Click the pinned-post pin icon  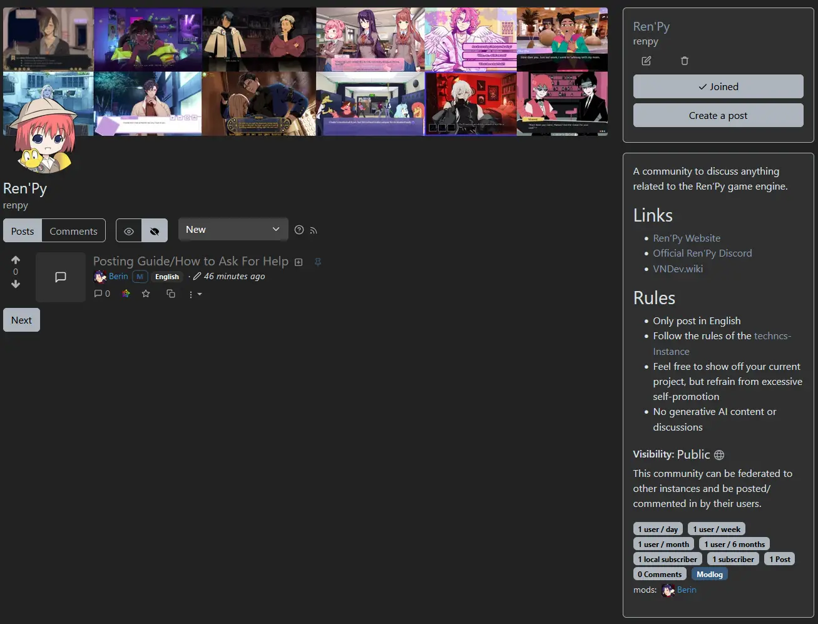coord(318,262)
